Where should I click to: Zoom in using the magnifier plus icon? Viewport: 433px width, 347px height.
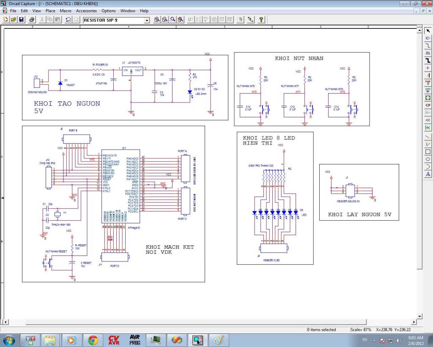click(157, 20)
